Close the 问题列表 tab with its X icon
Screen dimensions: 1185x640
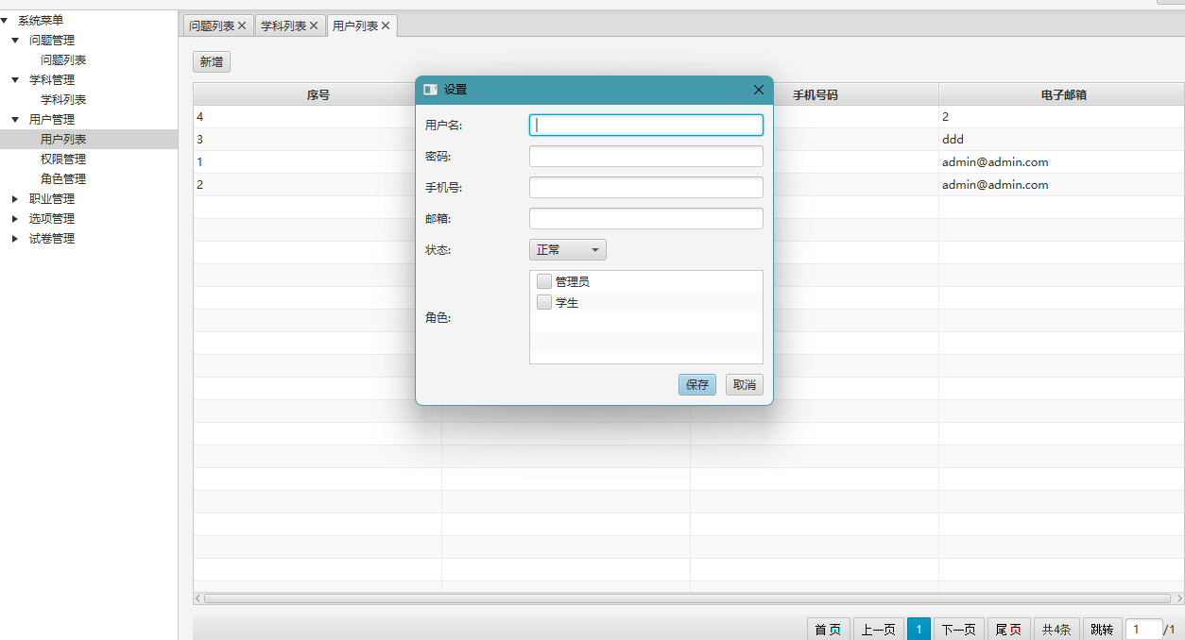tap(242, 26)
